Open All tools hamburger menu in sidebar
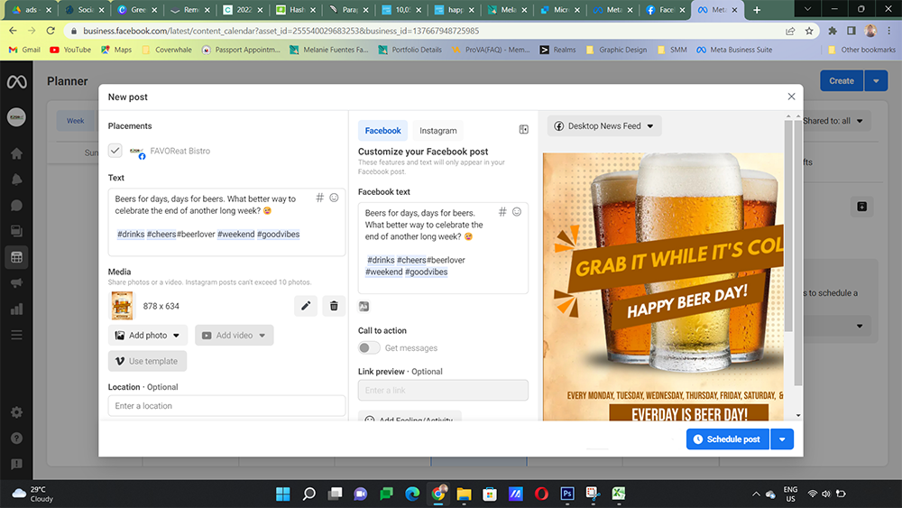The image size is (902, 508). point(16,335)
